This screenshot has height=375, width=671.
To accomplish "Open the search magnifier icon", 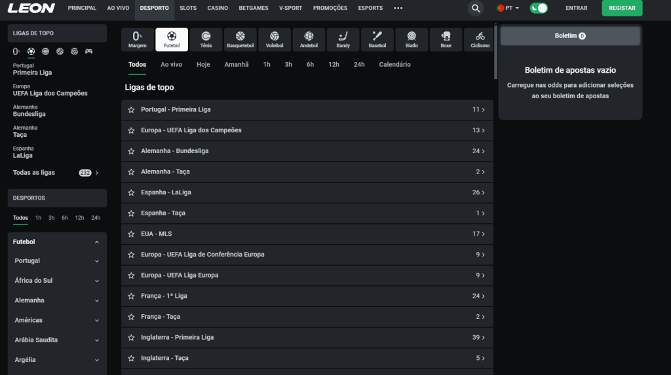I will [x=476, y=8].
